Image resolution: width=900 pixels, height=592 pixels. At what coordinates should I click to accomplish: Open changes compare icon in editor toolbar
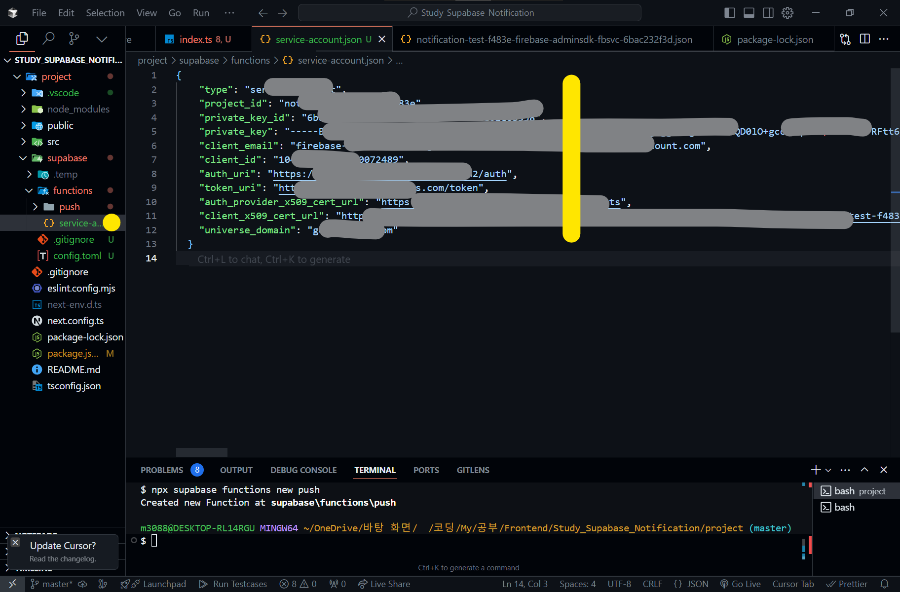coord(845,39)
